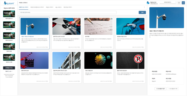Open the help circle icon in the header
Screen dimensions: 187x96
click(x=179, y=3)
